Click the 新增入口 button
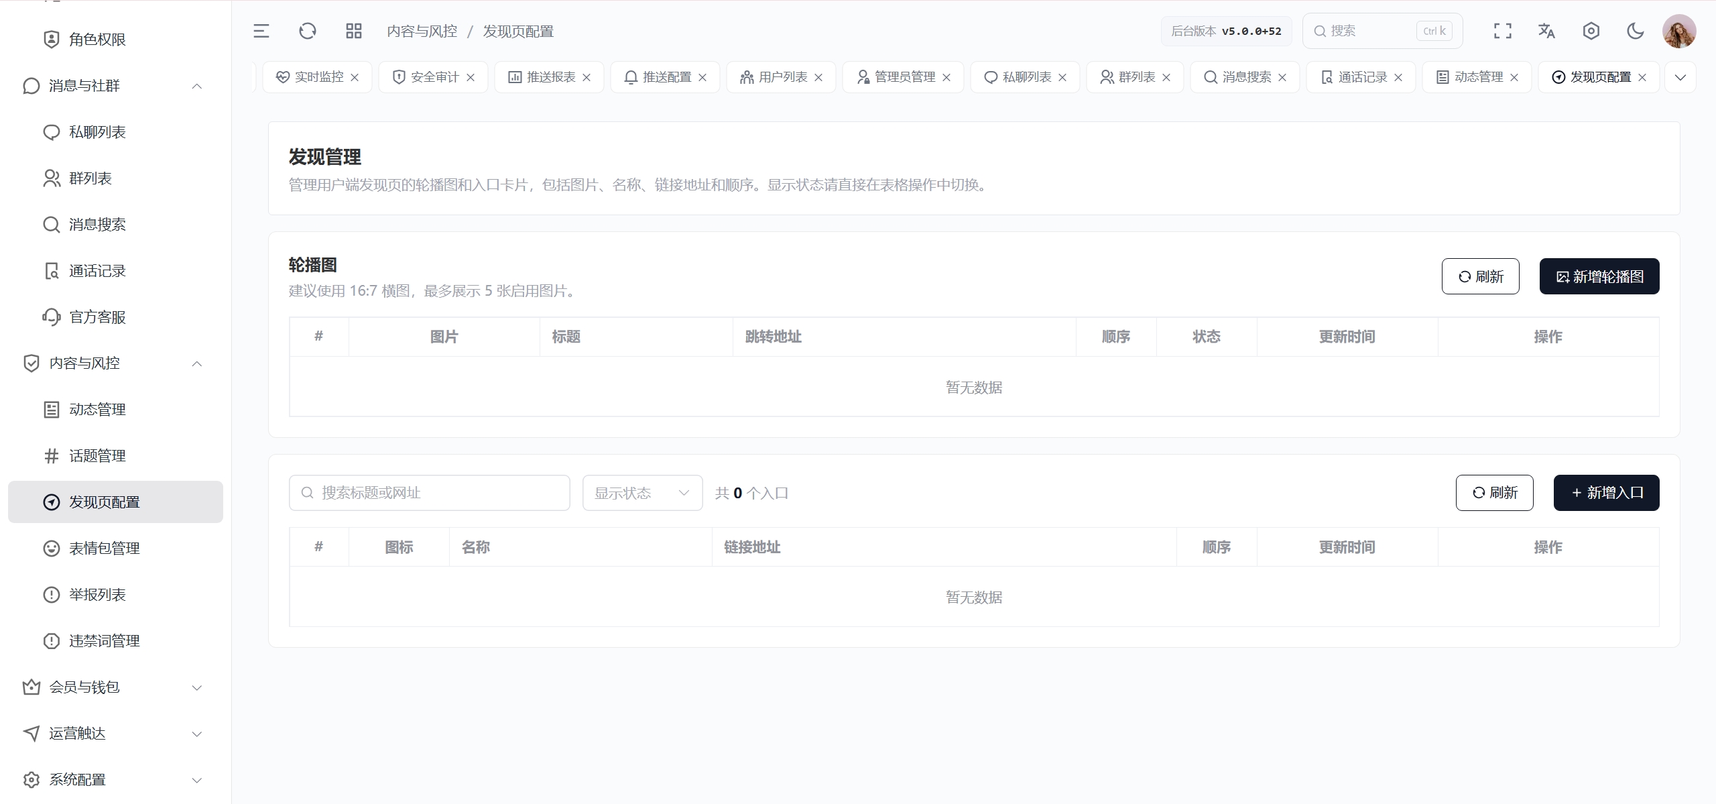Image resolution: width=1716 pixels, height=804 pixels. (x=1606, y=493)
